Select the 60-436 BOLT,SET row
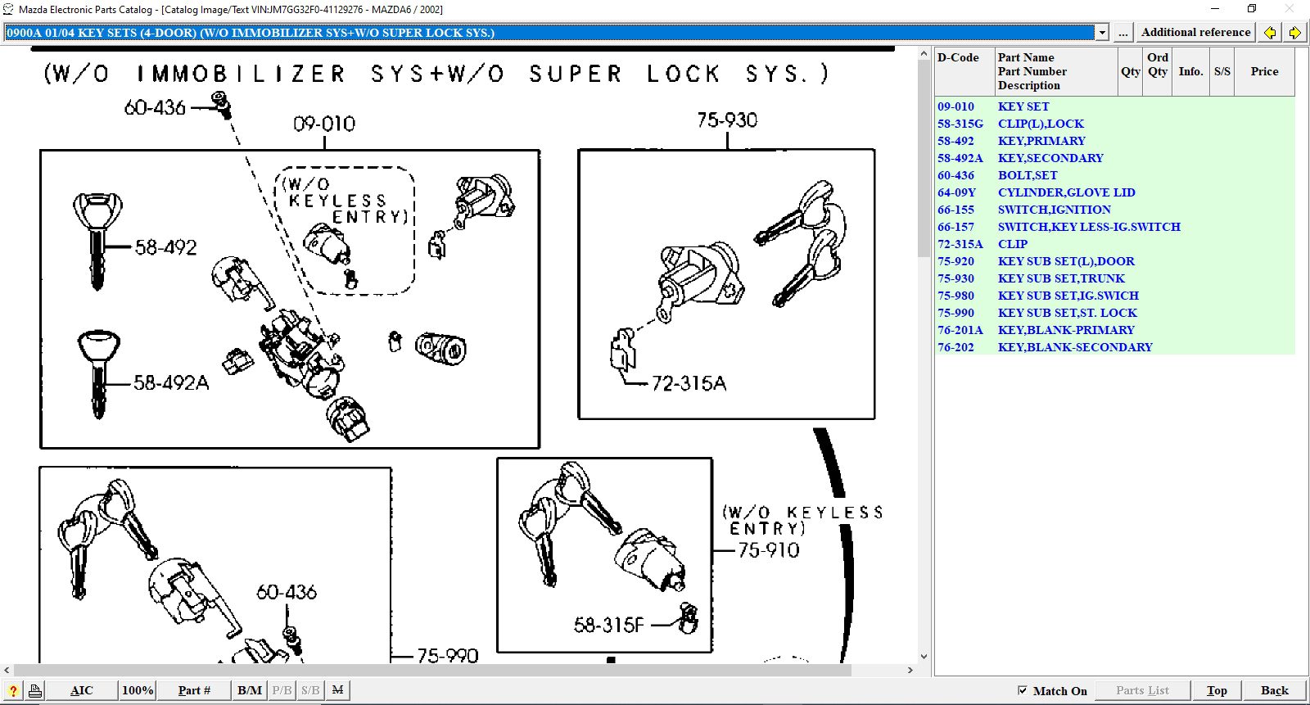1310x705 pixels. click(1115, 175)
